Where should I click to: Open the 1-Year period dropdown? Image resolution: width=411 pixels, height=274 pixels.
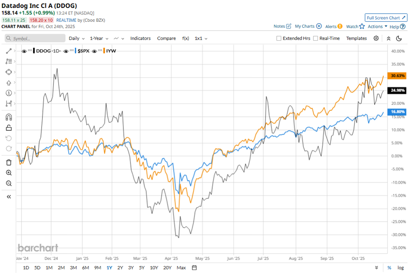tap(99, 38)
